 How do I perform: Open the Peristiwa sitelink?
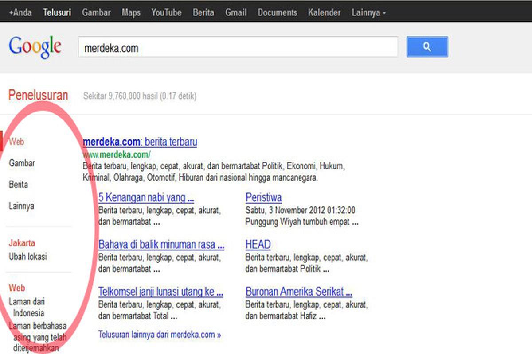tap(264, 197)
